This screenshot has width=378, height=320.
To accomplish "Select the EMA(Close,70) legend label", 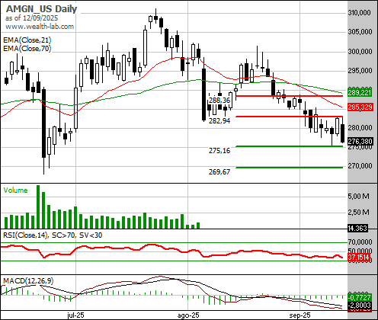I will (x=27, y=48).
